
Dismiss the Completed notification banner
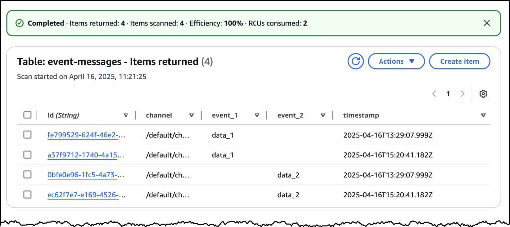pyautogui.click(x=487, y=23)
